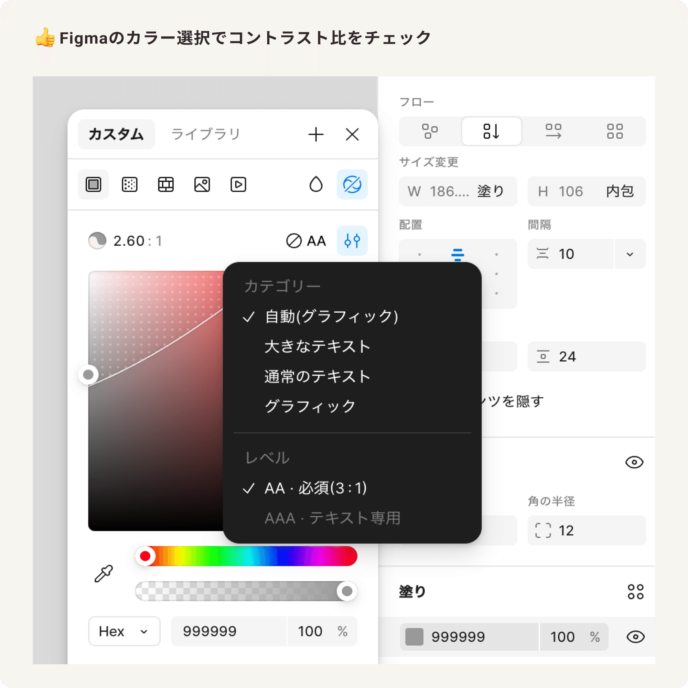This screenshot has width=688, height=688.
Task: Select horizontal auto layout flow
Action: point(552,131)
